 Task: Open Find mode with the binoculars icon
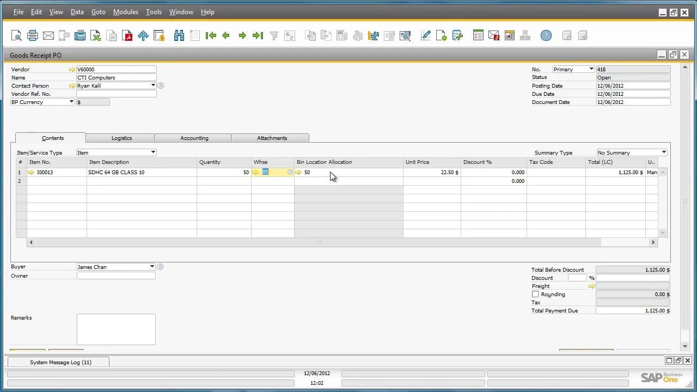pyautogui.click(x=179, y=36)
